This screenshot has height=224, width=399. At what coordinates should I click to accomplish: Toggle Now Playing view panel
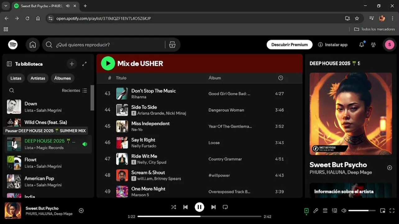[x=306, y=211]
